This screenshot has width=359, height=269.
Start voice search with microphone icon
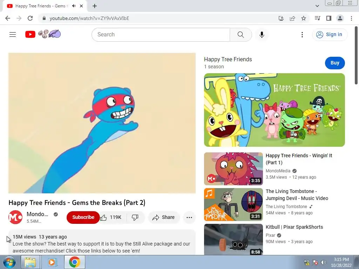pos(262,35)
